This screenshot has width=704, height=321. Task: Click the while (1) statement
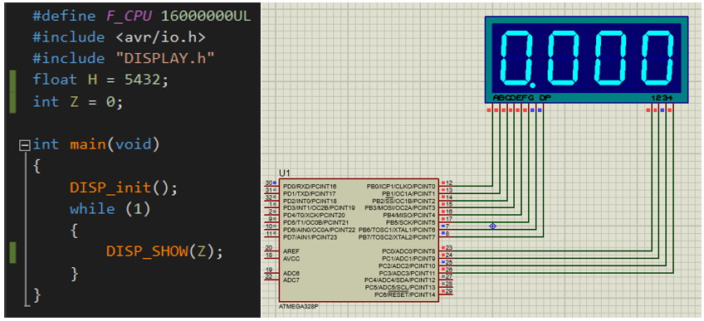coord(110,209)
